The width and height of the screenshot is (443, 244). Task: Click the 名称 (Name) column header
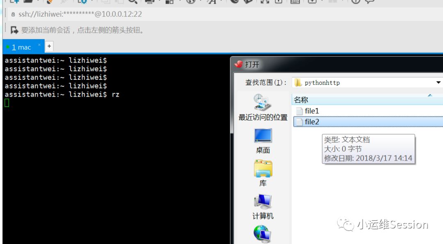coord(301,100)
